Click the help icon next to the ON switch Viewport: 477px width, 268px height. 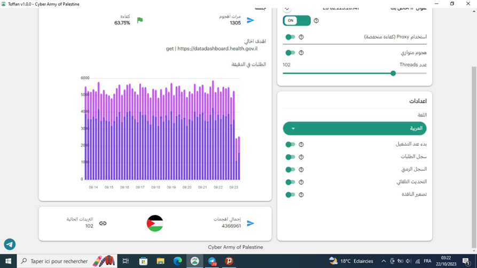(x=316, y=21)
